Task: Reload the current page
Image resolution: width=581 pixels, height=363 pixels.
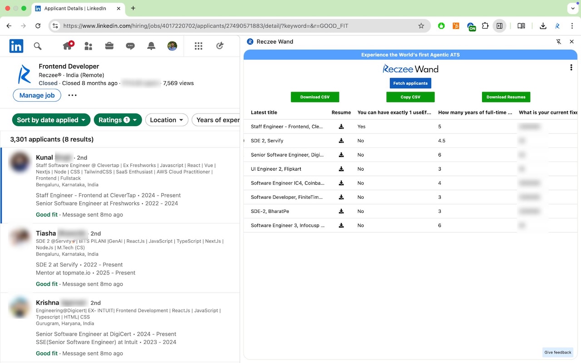Action: 38,26
